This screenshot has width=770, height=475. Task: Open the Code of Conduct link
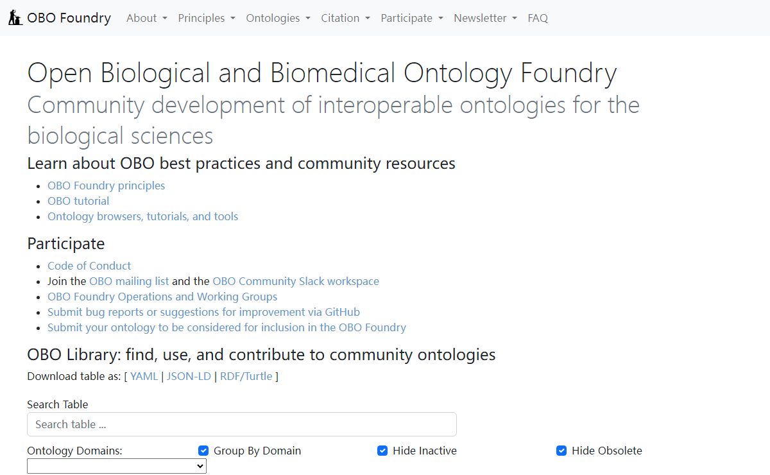pyautogui.click(x=89, y=266)
